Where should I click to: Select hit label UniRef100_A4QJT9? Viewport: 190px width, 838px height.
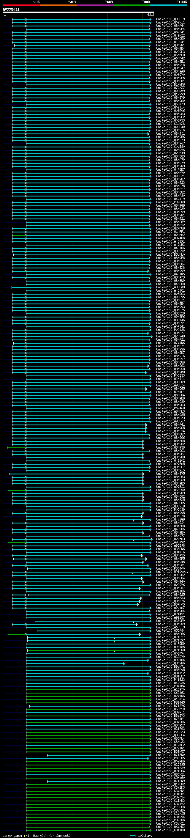tap(170, 199)
